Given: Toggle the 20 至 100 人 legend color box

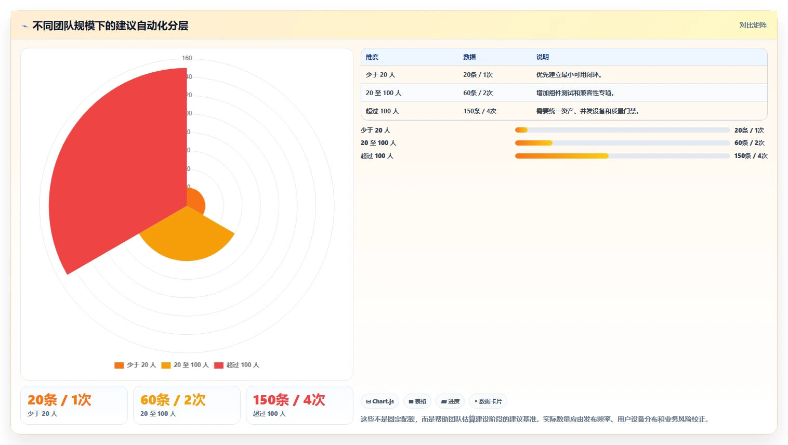Looking at the screenshot, I should pyautogui.click(x=166, y=365).
